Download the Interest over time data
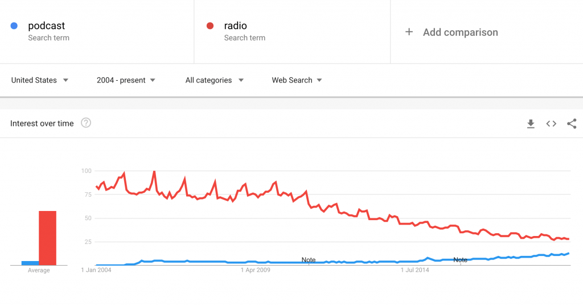Image resolution: width=583 pixels, height=306 pixels. pos(531,123)
